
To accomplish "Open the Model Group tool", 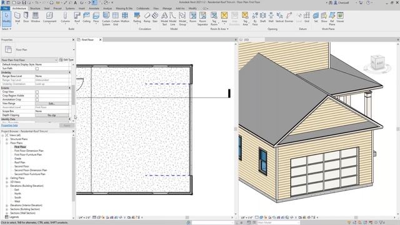I will 182,19.
